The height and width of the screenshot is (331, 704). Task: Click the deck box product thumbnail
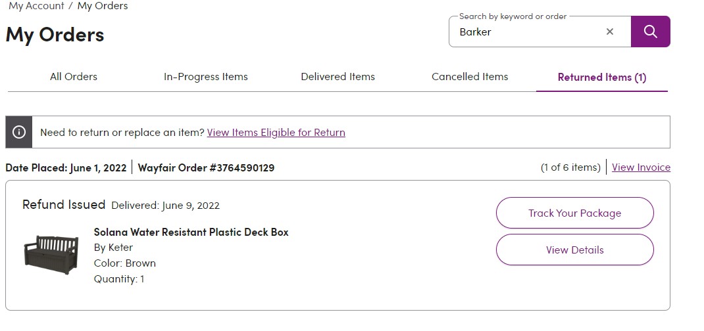[51, 254]
